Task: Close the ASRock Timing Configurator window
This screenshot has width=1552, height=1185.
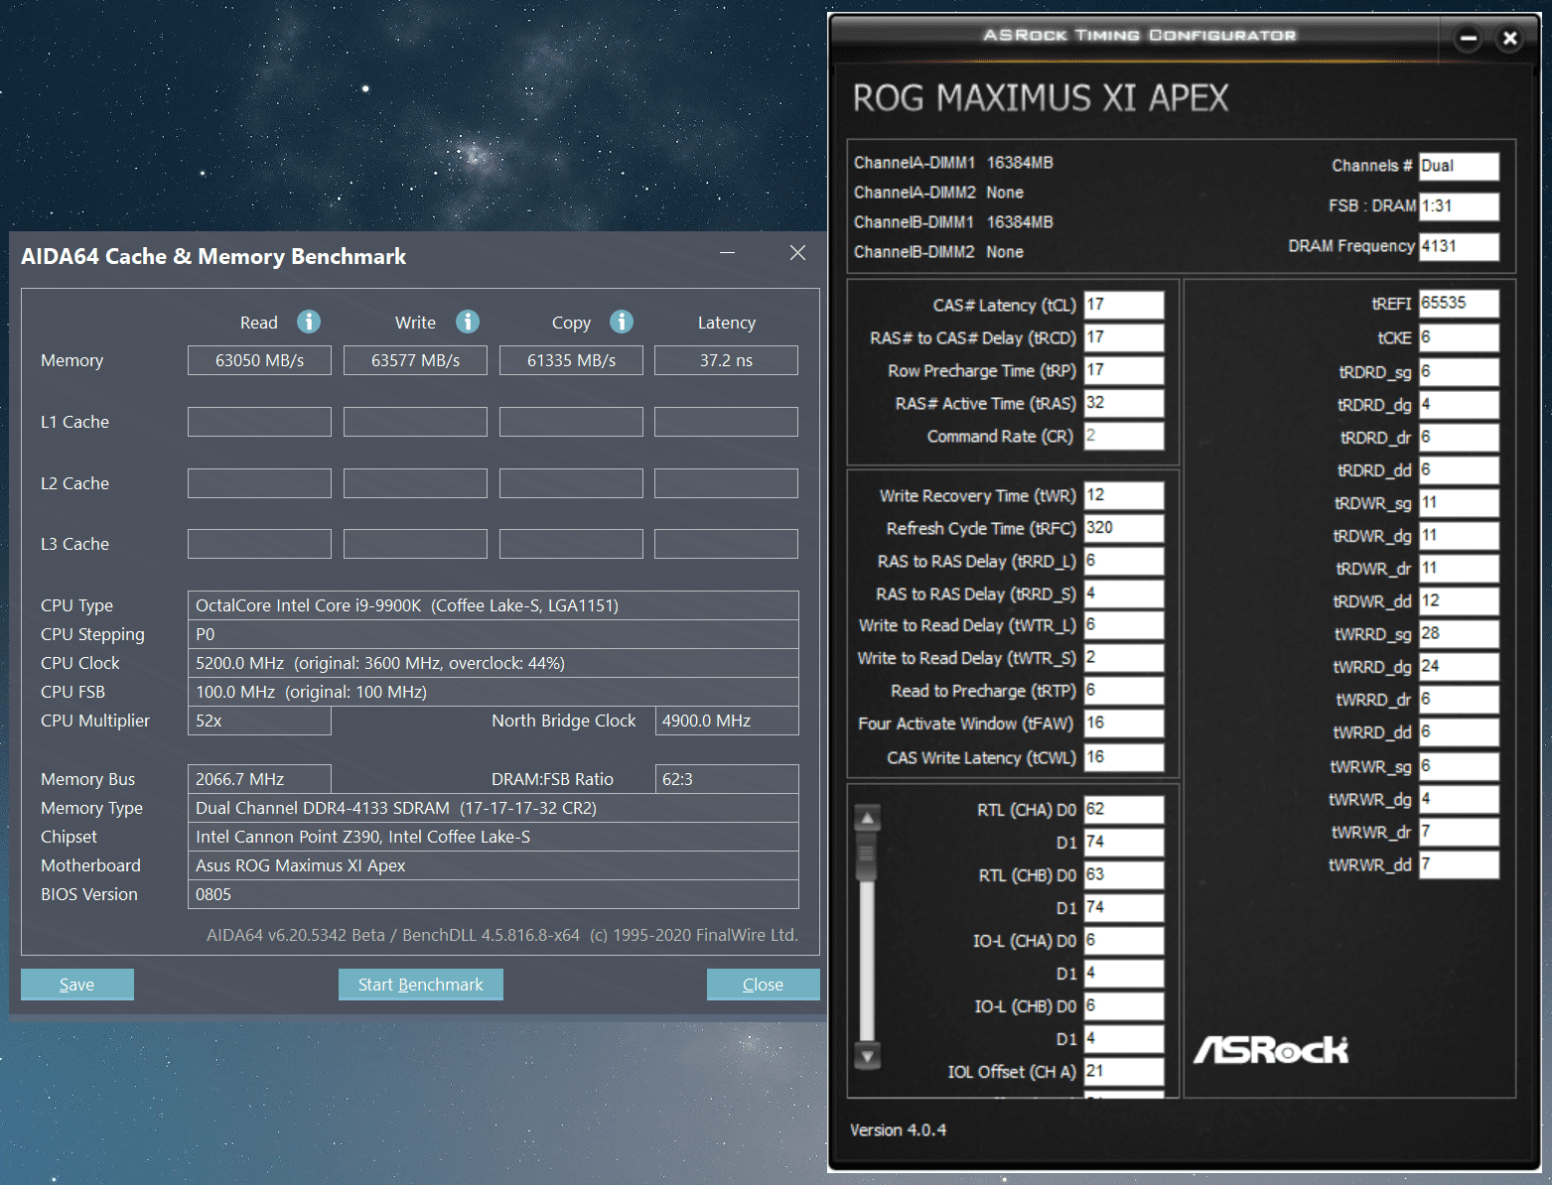Action: [x=1509, y=39]
